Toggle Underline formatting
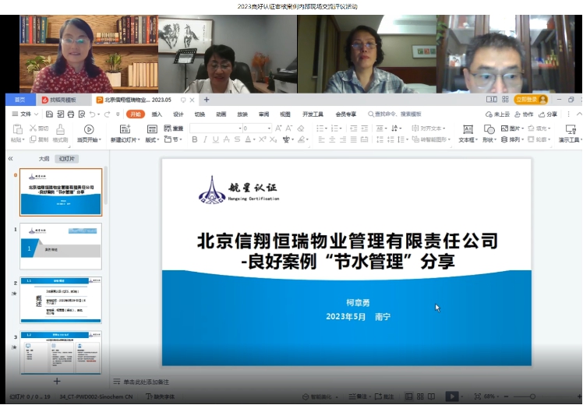The image size is (583, 405). click(x=217, y=140)
